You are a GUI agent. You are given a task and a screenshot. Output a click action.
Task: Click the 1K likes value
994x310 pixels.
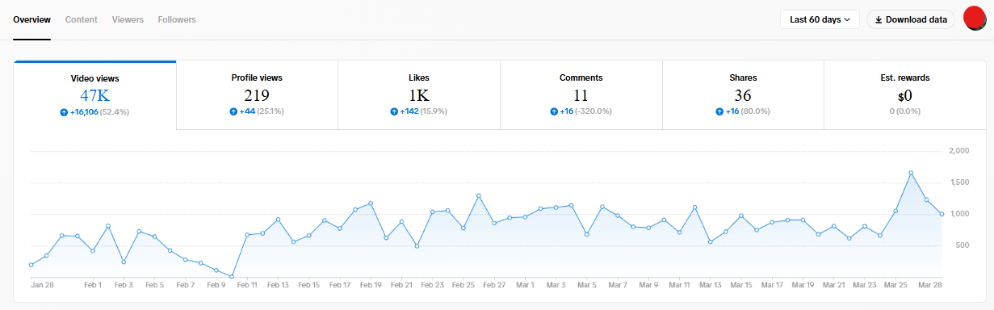coord(419,94)
